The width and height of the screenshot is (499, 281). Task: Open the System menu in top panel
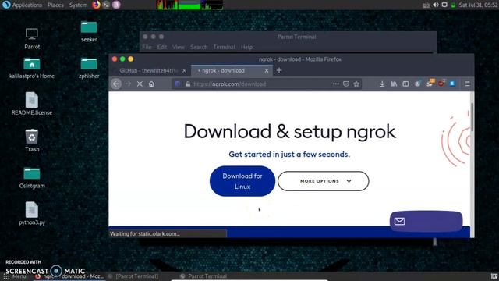pyautogui.click(x=78, y=5)
